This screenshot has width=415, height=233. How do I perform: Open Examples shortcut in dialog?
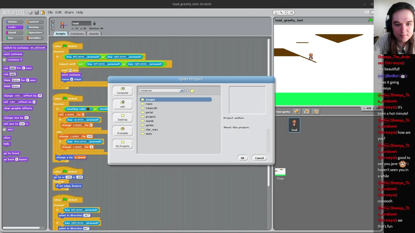coord(123,131)
